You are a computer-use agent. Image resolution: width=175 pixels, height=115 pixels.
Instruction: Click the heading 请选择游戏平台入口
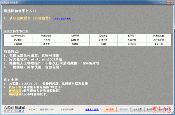(x=20, y=11)
